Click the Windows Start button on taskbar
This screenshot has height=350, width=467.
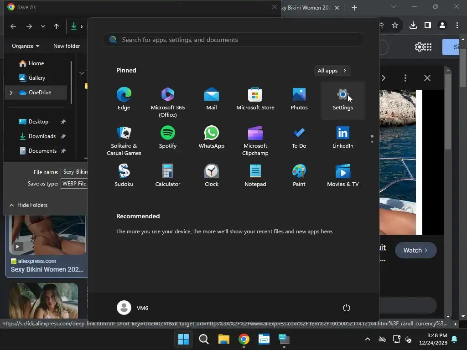(183, 339)
